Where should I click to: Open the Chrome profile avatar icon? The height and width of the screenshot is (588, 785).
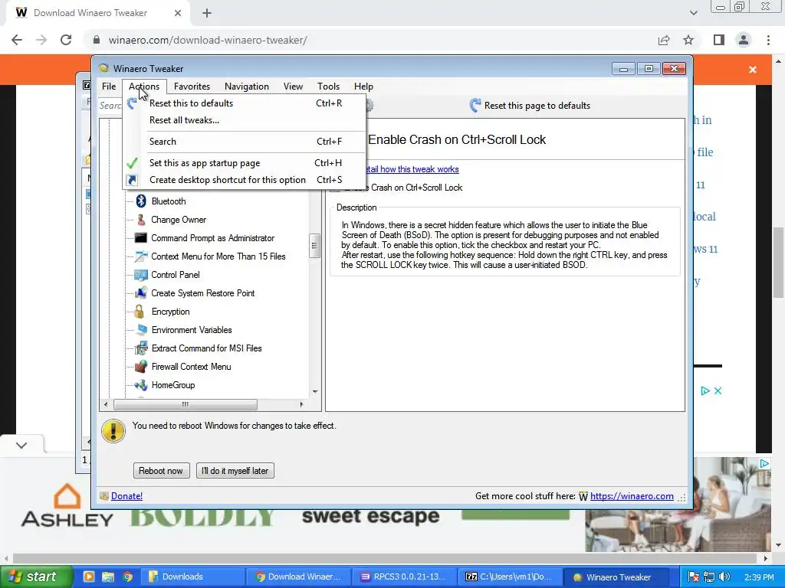click(x=744, y=40)
